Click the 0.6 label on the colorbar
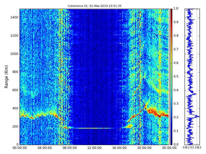Screen dimensions: 206x154 [x=176, y=63]
